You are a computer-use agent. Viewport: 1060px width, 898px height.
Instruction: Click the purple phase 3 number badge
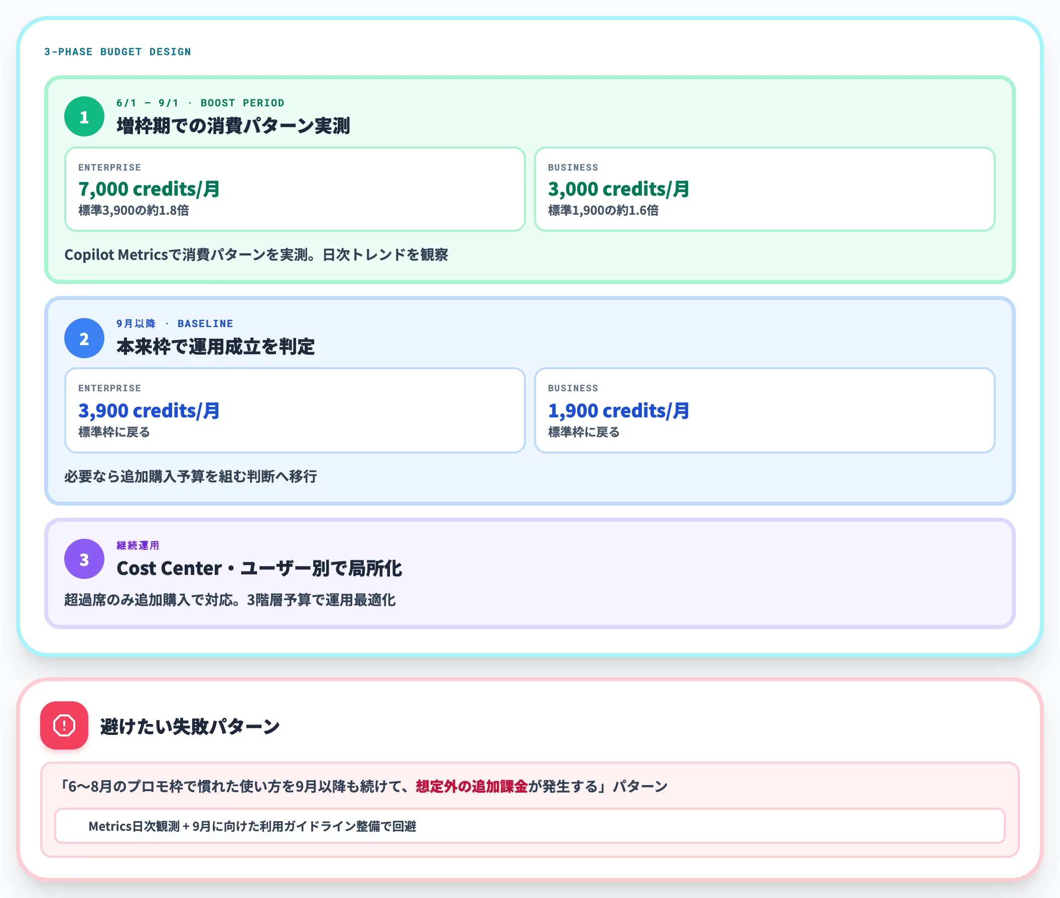tap(84, 559)
